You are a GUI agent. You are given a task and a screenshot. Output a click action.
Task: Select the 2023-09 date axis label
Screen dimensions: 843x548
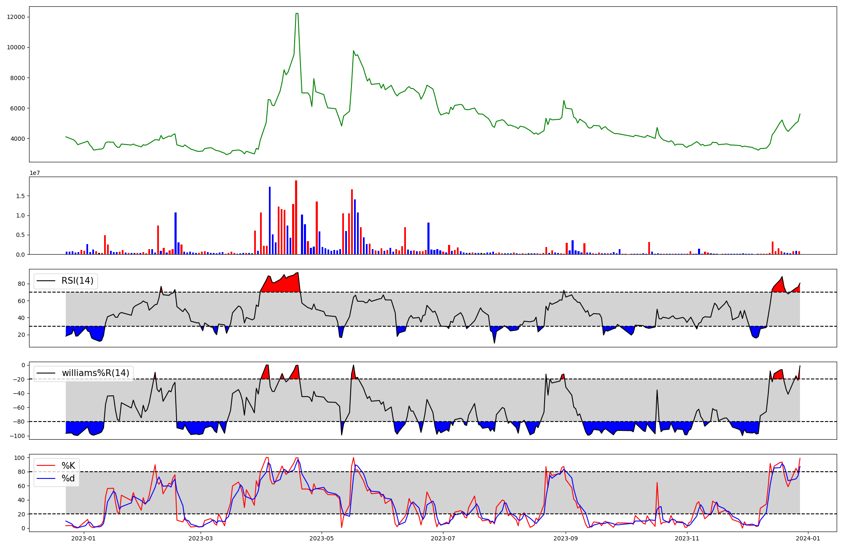[565, 538]
